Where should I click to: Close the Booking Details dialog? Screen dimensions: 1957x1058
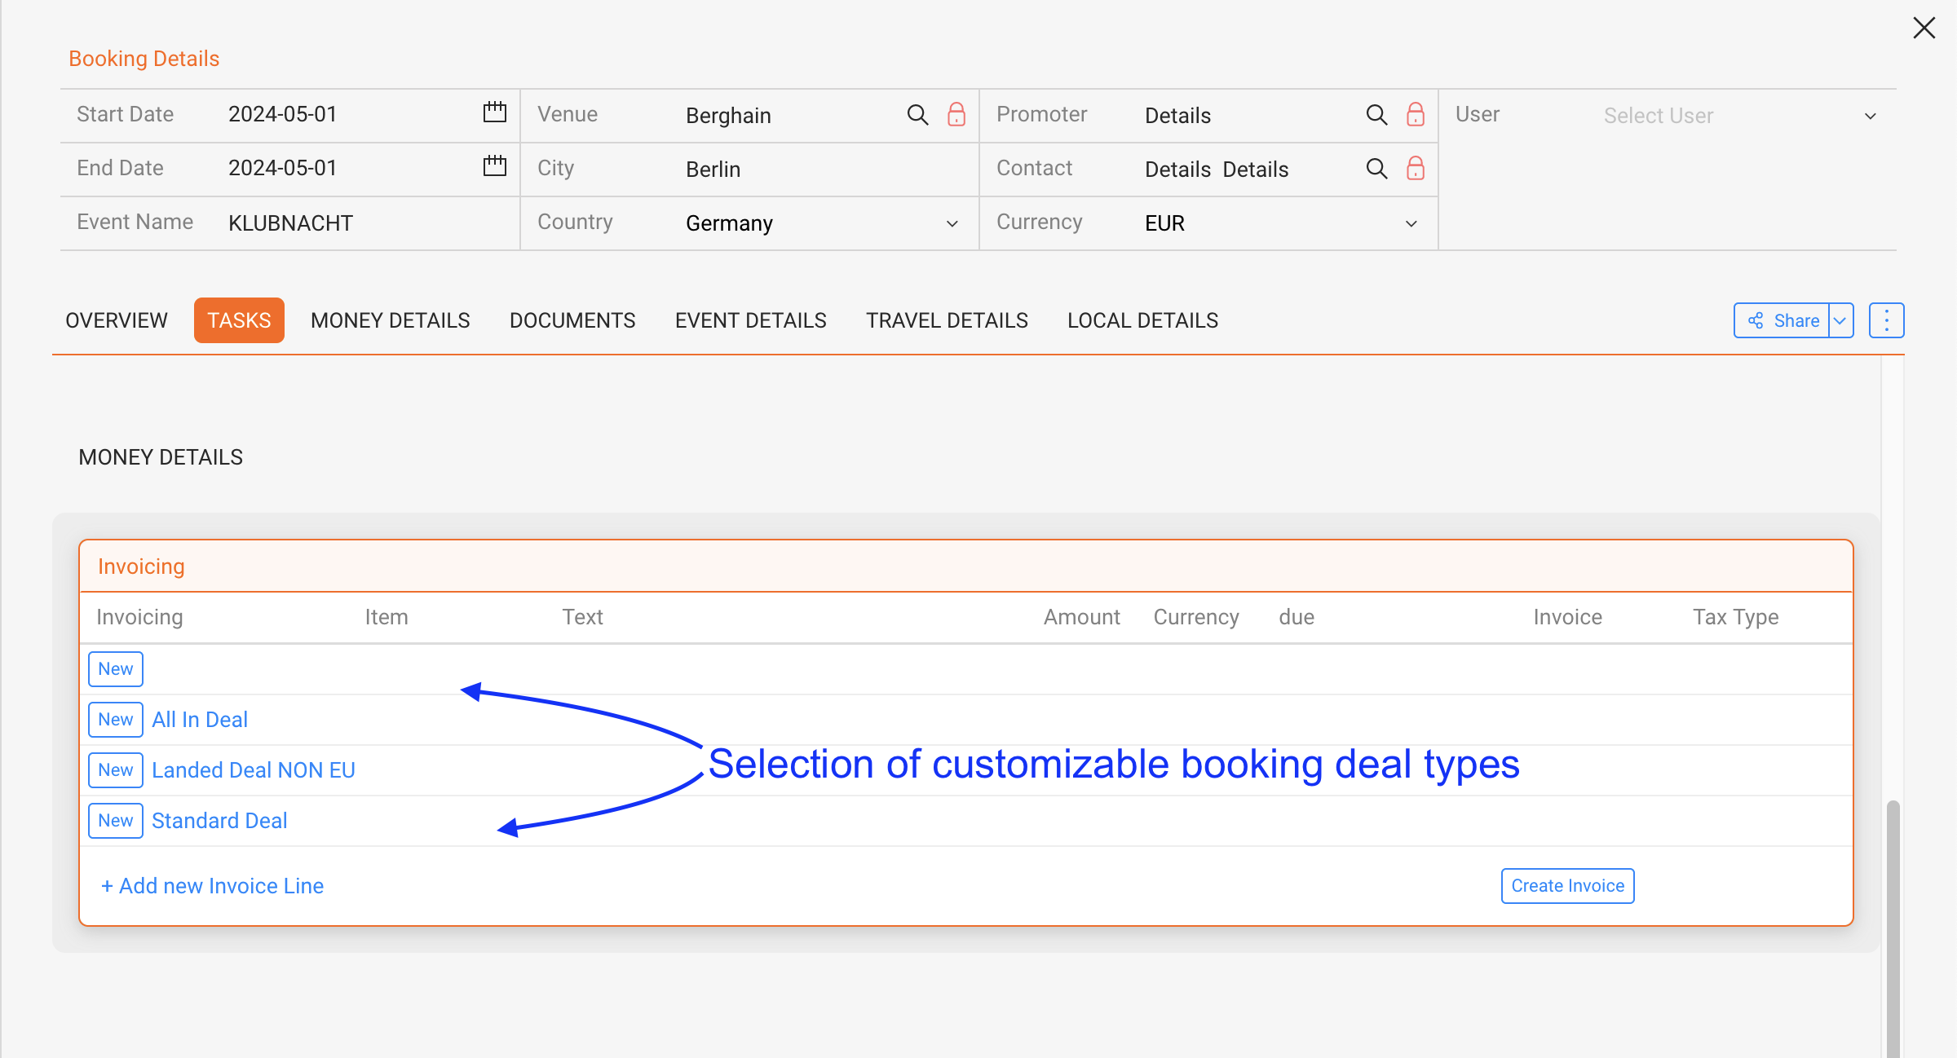1924,28
